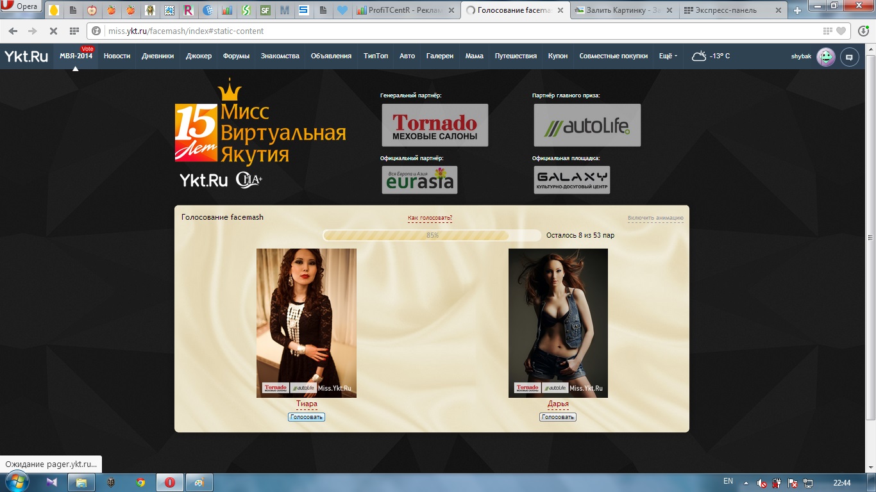This screenshot has width=876, height=492.
Task: Click the address bar with miss.ykt.ru URL
Action: click(x=468, y=31)
